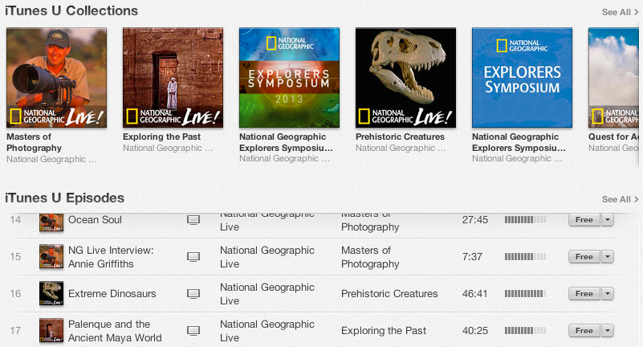
Task: Click Annie Griffiths interview artwork icon
Action: 51,256
